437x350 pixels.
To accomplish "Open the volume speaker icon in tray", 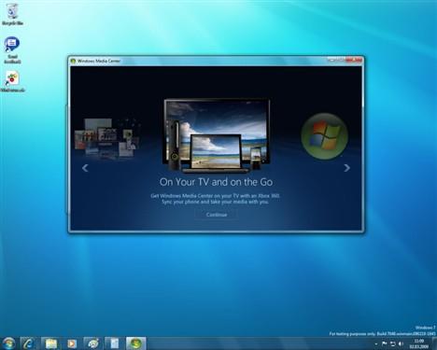I will (401, 343).
